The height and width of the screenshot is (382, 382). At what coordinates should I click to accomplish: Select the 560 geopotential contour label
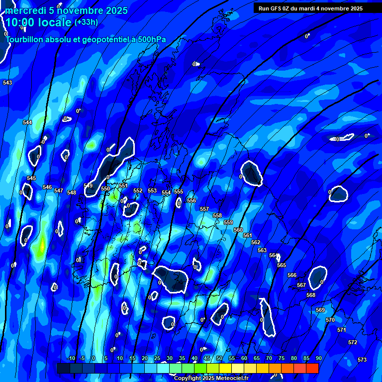click(238, 230)
